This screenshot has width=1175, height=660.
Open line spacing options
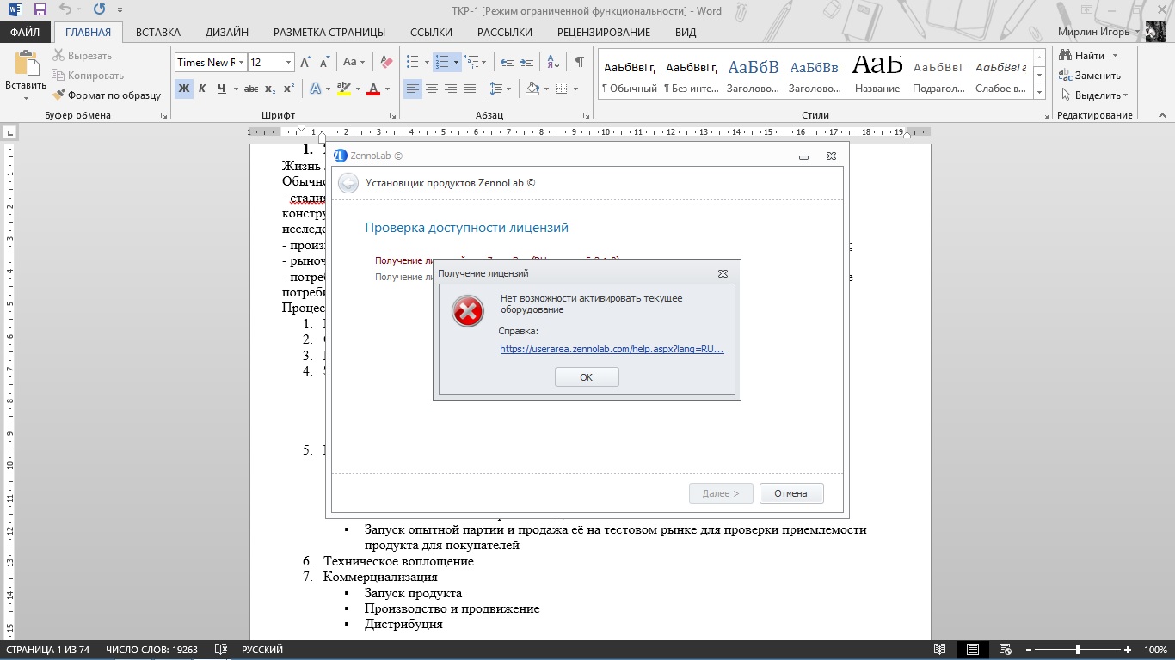click(x=495, y=89)
